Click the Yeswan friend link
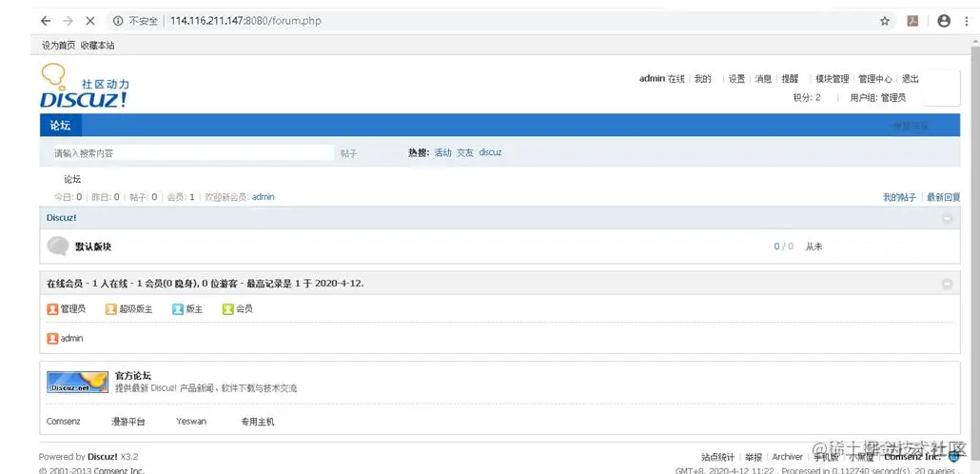The height and width of the screenshot is (474, 980). [x=191, y=422]
